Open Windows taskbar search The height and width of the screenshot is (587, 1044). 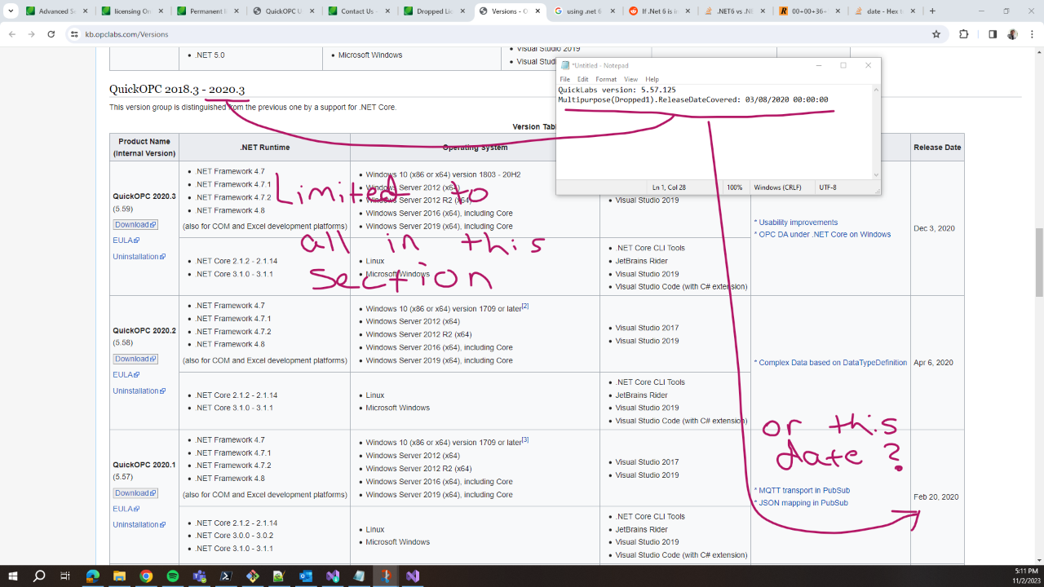click(x=39, y=576)
